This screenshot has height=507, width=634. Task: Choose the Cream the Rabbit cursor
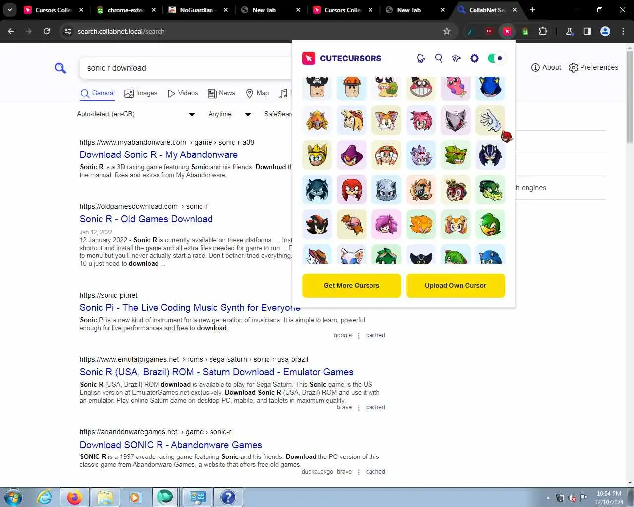[456, 224]
